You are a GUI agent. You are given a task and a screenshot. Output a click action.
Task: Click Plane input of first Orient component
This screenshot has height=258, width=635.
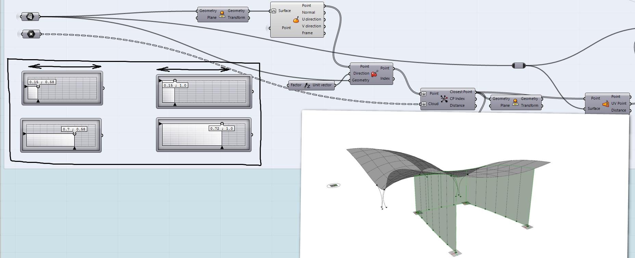(x=212, y=18)
